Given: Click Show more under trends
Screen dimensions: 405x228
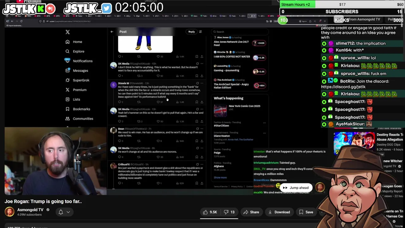Looking at the screenshot, I should pos(220,178).
